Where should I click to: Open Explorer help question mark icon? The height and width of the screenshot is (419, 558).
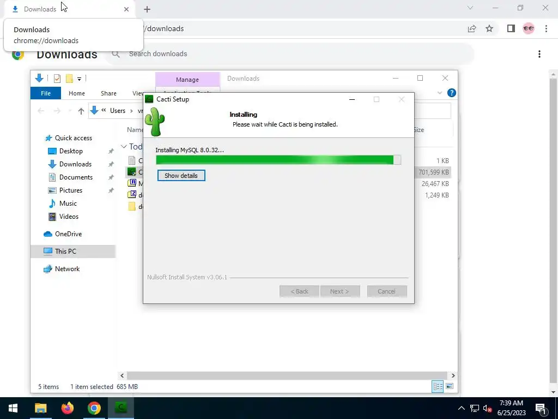coord(452,93)
